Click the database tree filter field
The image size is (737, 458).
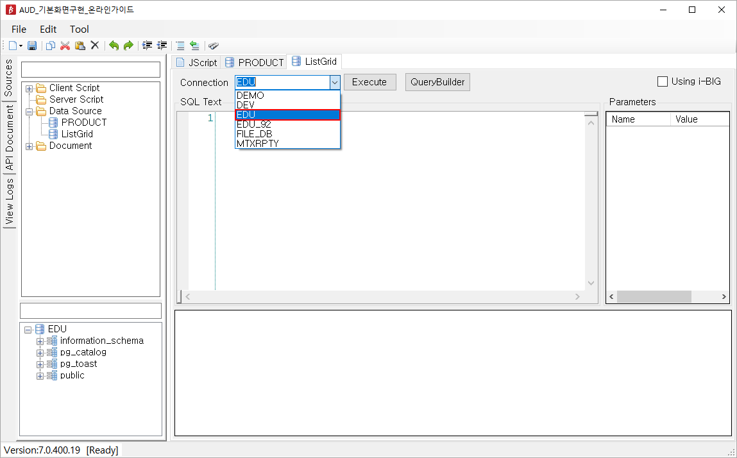(90, 311)
